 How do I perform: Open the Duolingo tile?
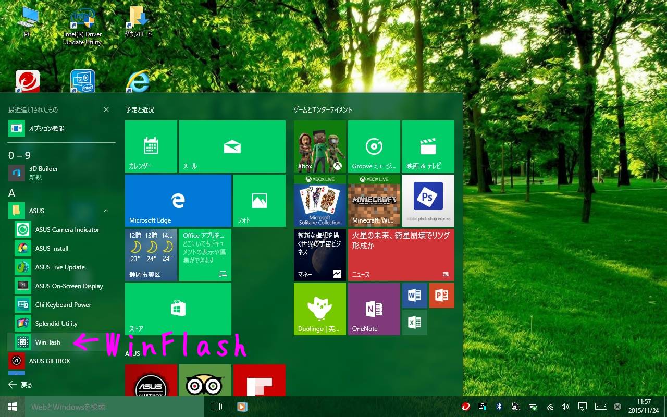[320, 309]
